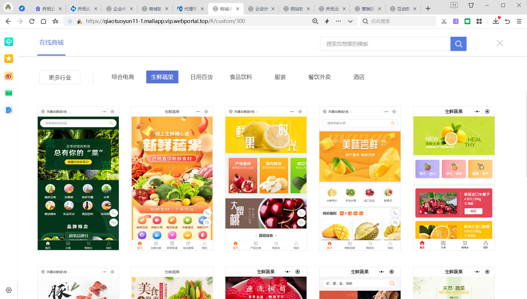Image resolution: width=527 pixels, height=299 pixels.
Task: Open the 更多行业 industries dropdown
Action: coord(60,78)
